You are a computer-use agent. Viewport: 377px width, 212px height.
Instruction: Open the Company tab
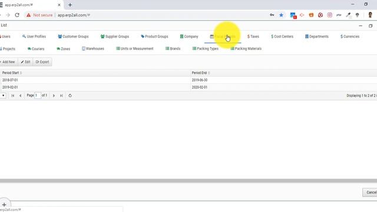point(189,37)
